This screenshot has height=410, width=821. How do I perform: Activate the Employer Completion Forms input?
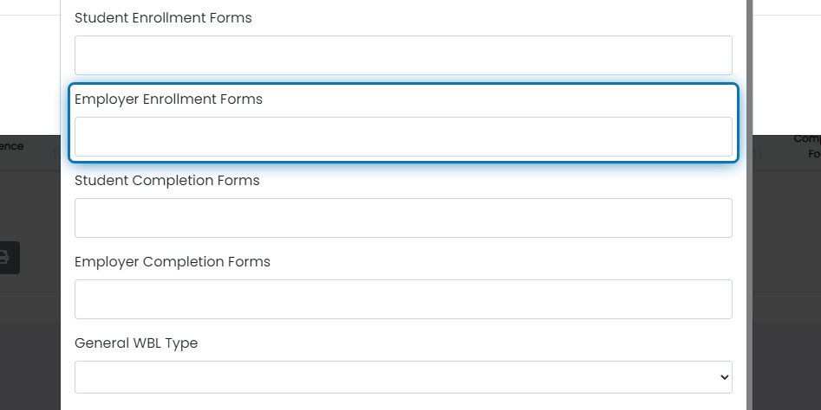(403, 299)
